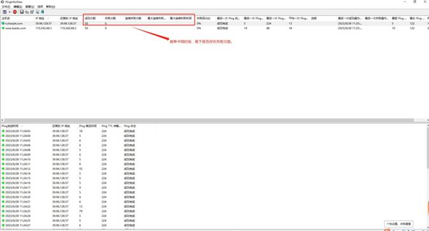Open the 文件(F) menu
This screenshot has width=429, height=231.
coord(6,6)
